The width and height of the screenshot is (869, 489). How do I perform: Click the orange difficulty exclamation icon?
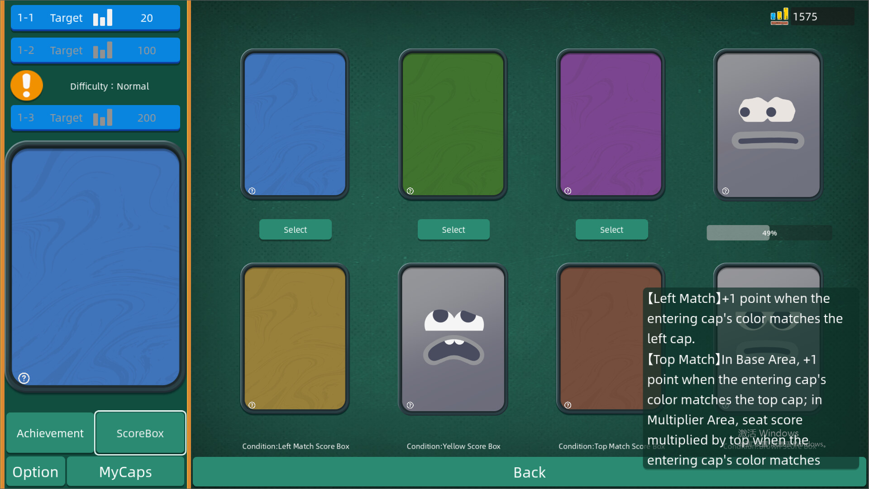(x=27, y=85)
